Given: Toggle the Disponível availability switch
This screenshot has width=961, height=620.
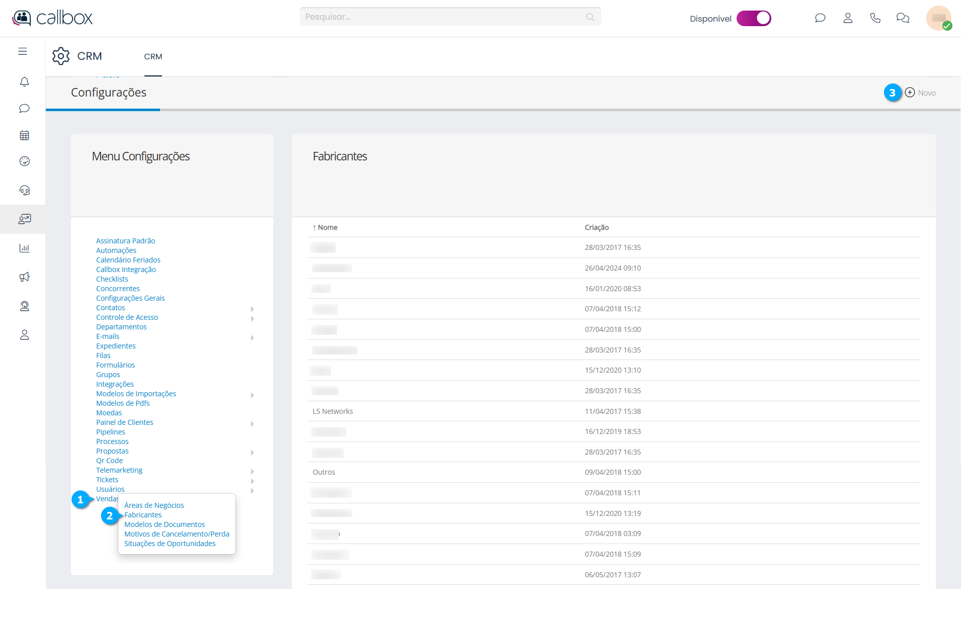Looking at the screenshot, I should tap(753, 19).
